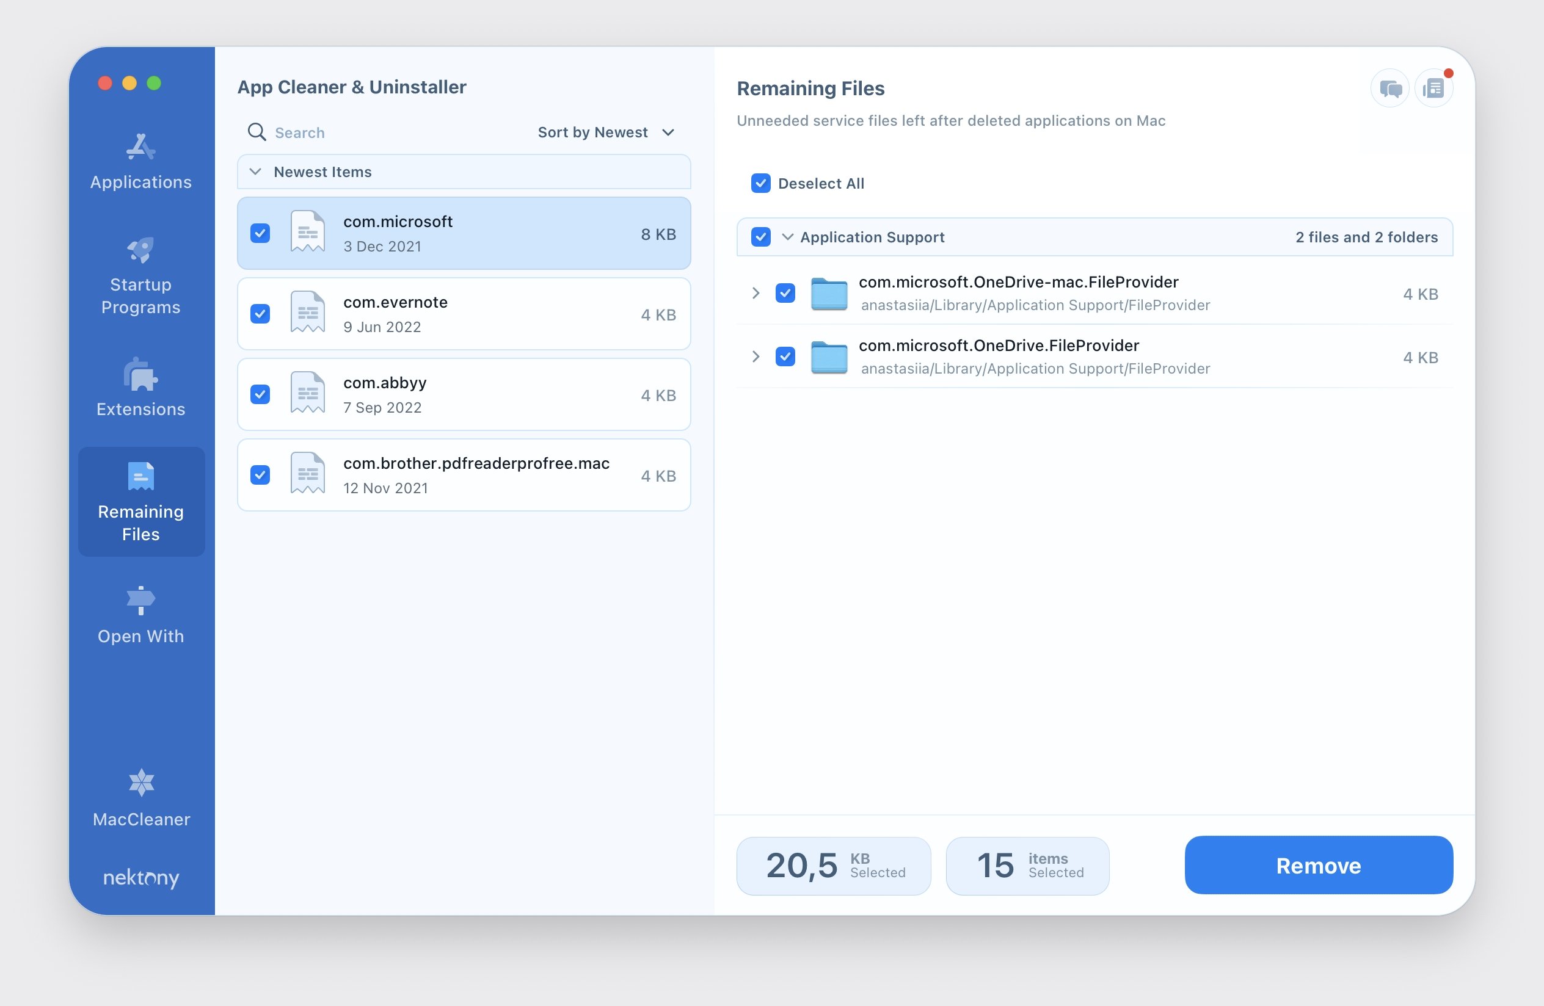Select com.abbyy remaining files entry
Screen dimensions: 1544x1006
(465, 394)
